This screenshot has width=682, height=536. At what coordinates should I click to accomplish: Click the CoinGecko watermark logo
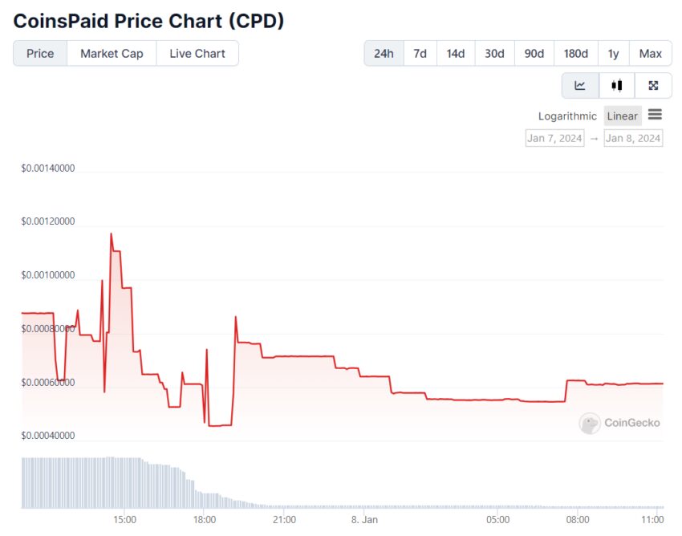click(620, 423)
